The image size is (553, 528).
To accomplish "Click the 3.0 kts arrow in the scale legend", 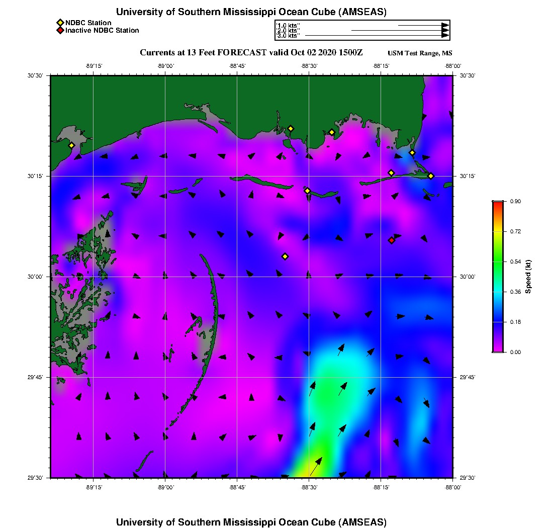I will pos(376,36).
